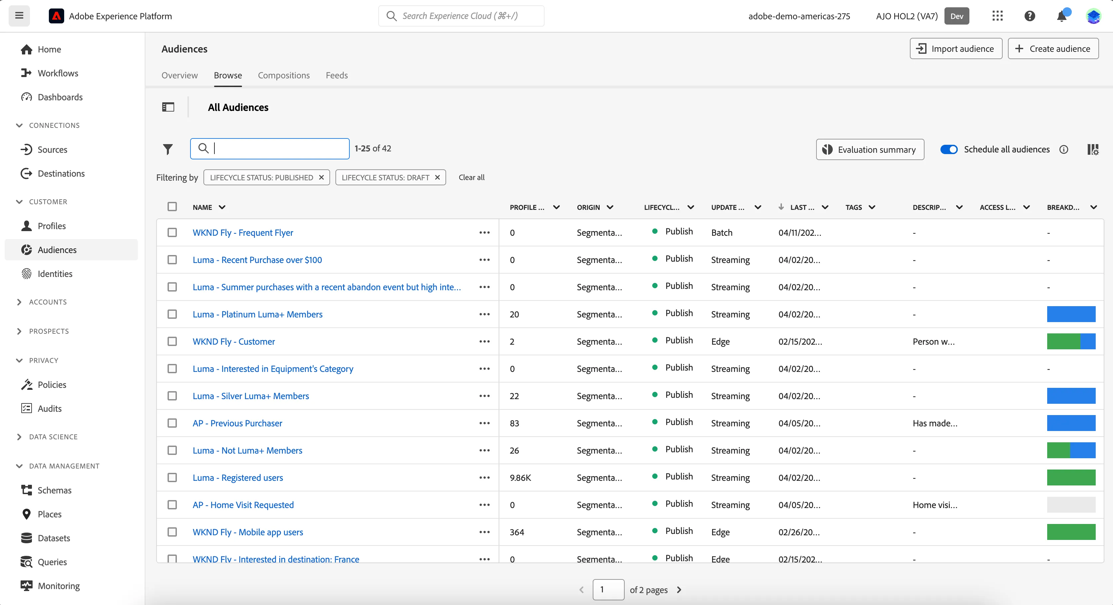1113x605 pixels.
Task: Open the filter funnel icon
Action: [168, 149]
